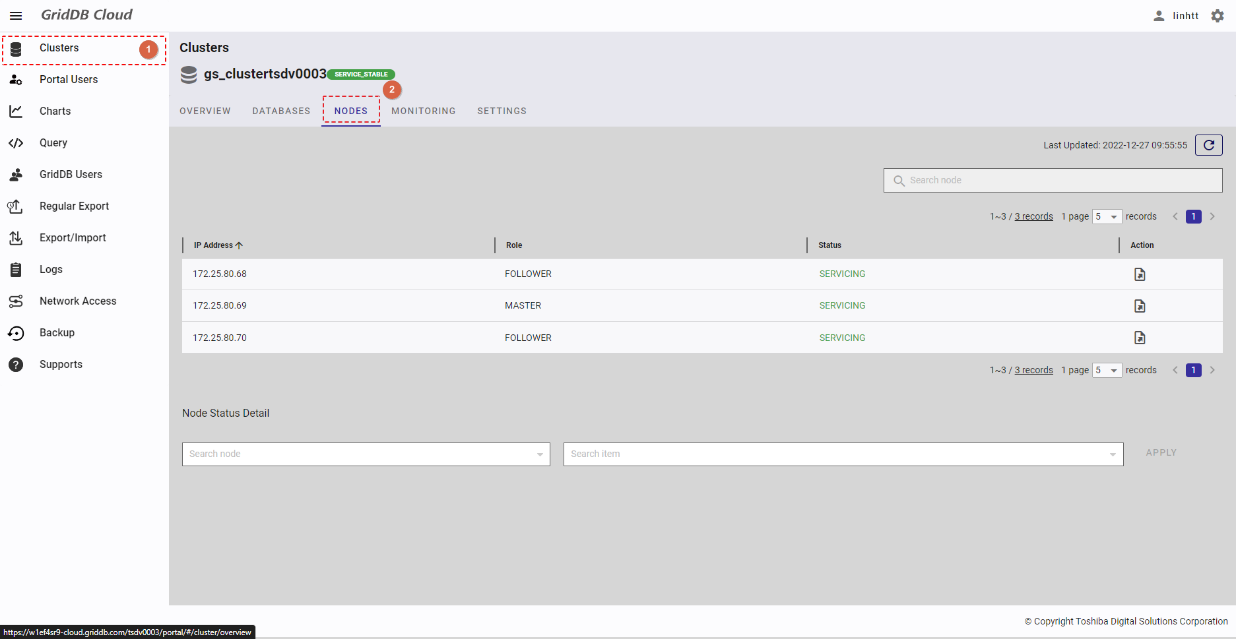Go to next page in top pagination
1236x639 pixels.
pyautogui.click(x=1212, y=216)
